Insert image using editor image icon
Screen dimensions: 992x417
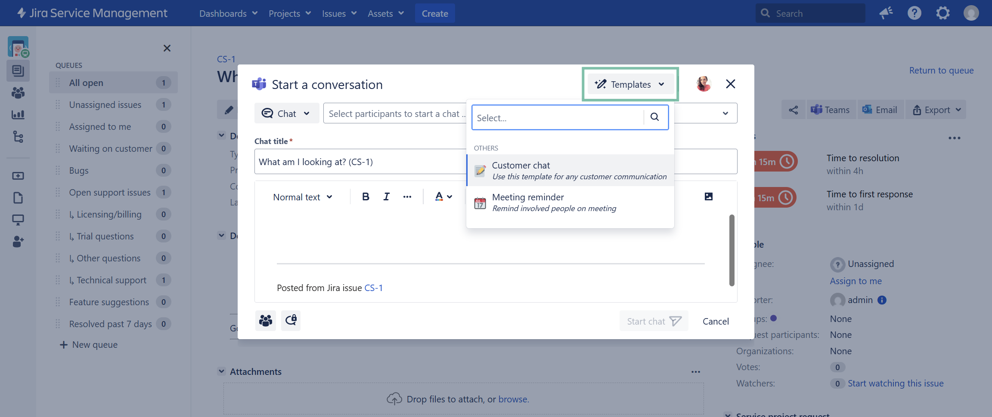708,197
